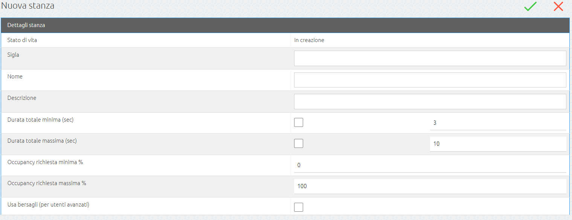The height and width of the screenshot is (220, 572).
Task: Click the maximum duration value field showing 10
Action: (x=498, y=144)
